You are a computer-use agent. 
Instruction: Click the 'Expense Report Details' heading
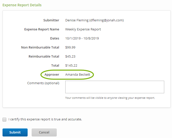[22, 5]
